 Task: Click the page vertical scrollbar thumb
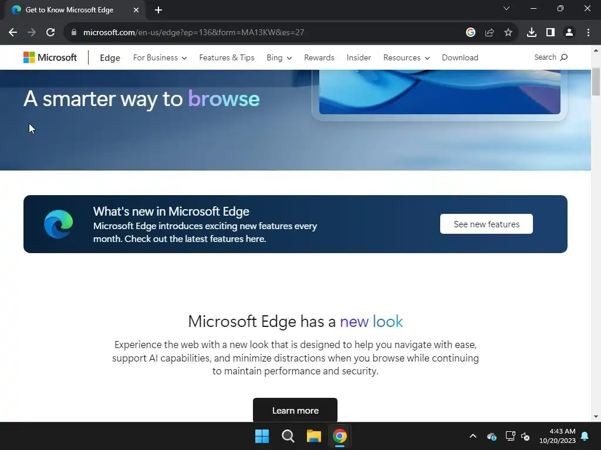point(596,81)
